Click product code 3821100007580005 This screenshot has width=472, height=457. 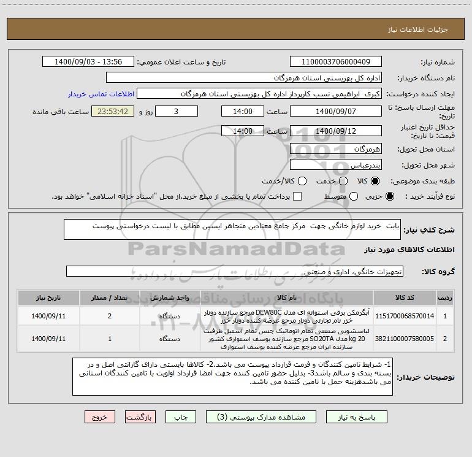405,339
